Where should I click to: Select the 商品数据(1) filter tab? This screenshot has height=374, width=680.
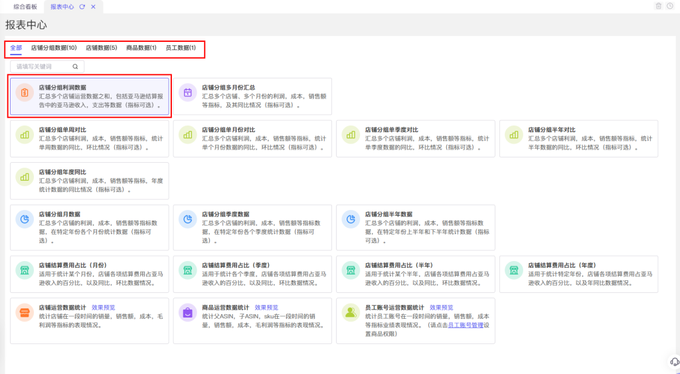click(x=141, y=48)
